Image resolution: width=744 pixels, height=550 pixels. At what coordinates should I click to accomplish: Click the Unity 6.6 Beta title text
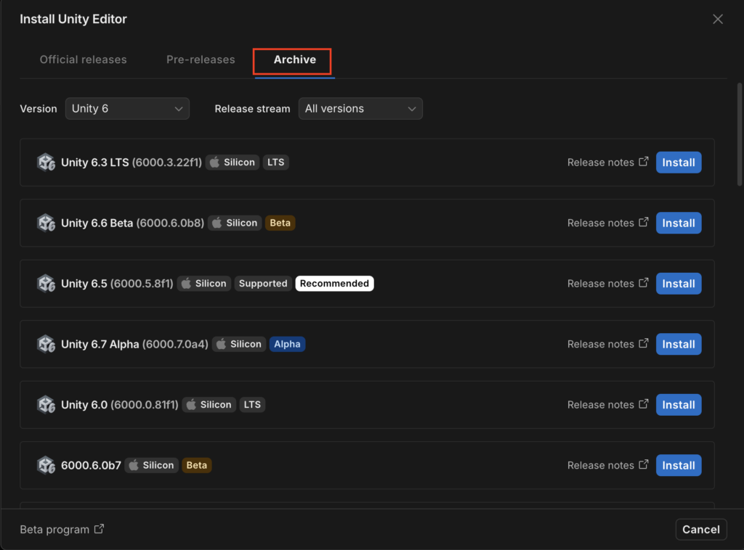pyautogui.click(x=97, y=223)
